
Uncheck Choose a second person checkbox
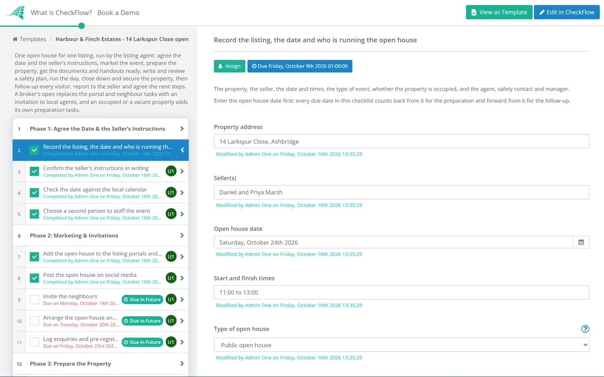coord(34,214)
